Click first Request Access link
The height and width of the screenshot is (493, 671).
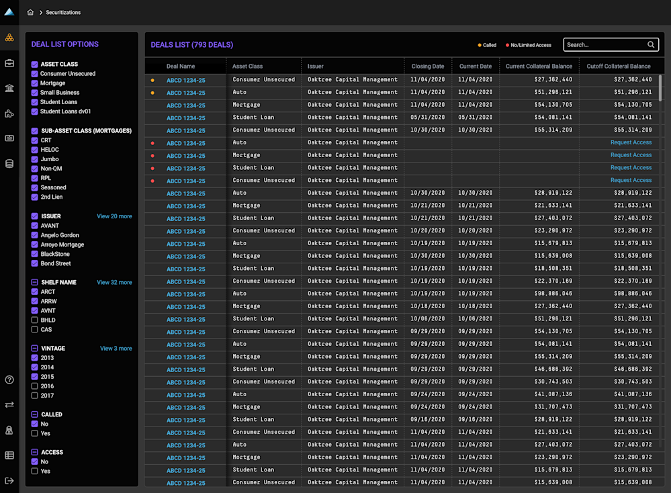point(631,142)
